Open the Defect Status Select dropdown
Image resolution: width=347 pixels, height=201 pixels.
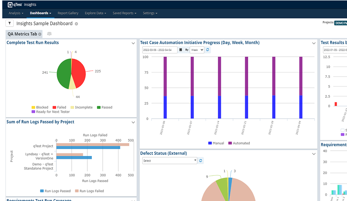(x=169, y=160)
